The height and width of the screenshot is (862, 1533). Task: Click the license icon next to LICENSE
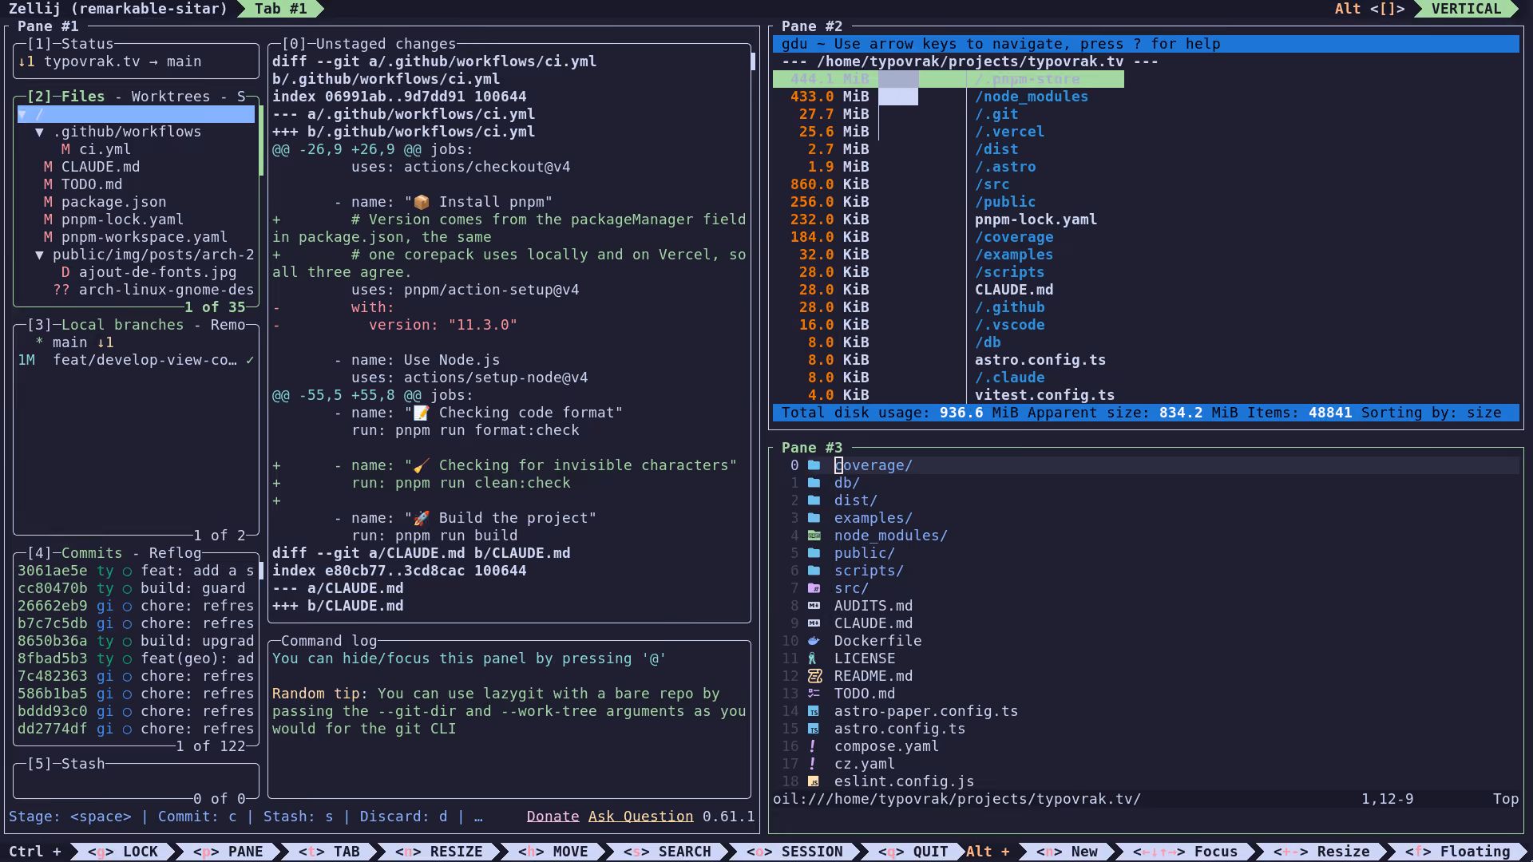tap(813, 658)
